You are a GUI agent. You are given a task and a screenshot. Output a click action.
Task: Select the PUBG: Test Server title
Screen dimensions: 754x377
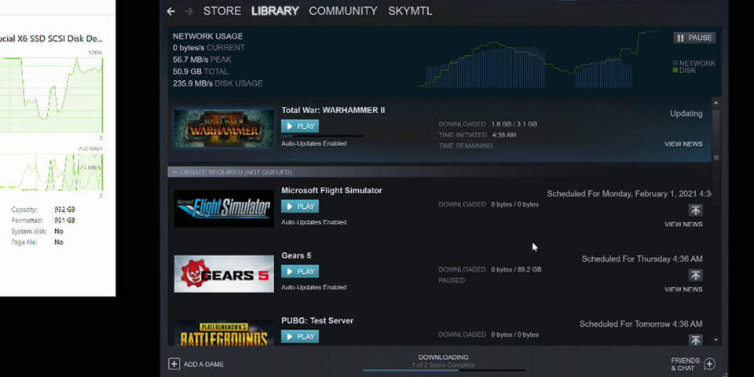(x=317, y=320)
